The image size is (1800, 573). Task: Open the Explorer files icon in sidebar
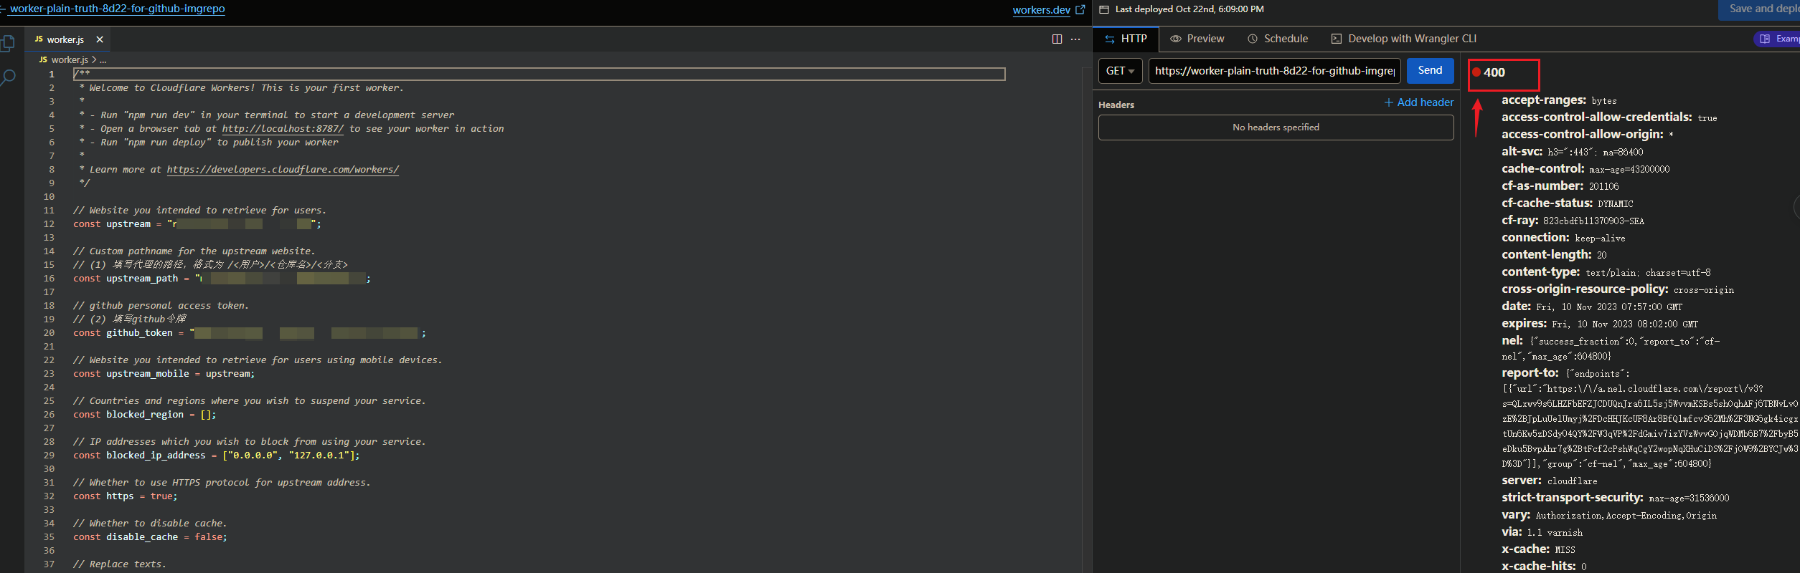point(7,44)
